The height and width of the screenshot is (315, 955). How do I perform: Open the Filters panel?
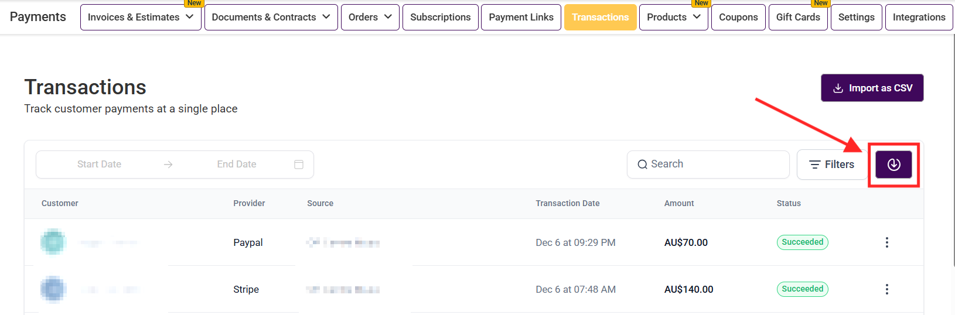[x=831, y=165]
